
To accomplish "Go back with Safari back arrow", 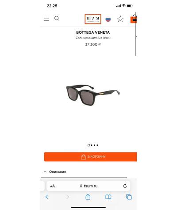I will click(x=47, y=197).
